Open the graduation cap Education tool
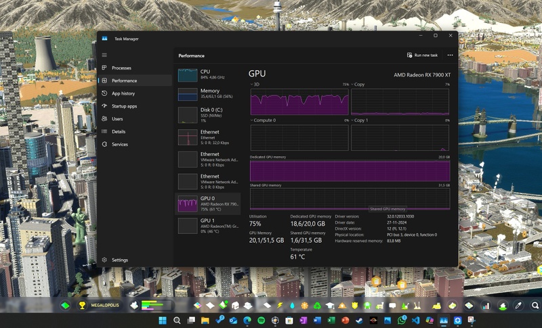Viewport: 542px width, 328px height. tap(330, 306)
